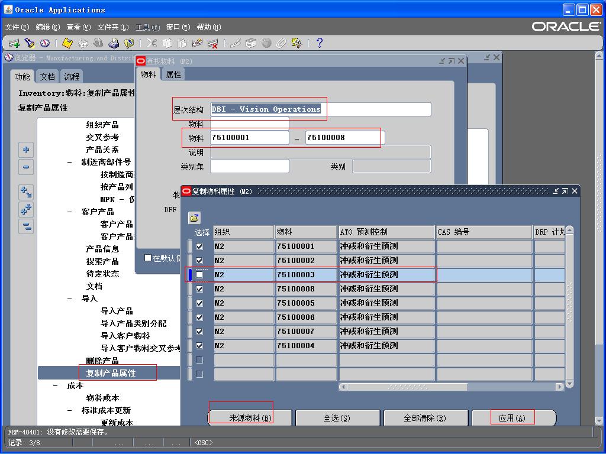This screenshot has width=606, height=454.
Task: Check the select box for item 75100003
Action: pos(199,275)
